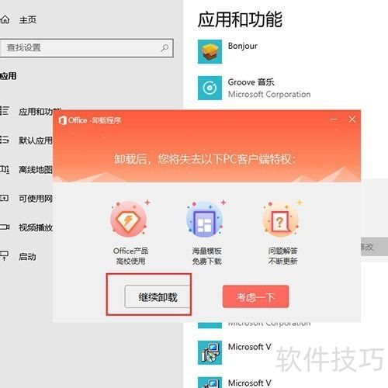Focus the 查找设置 search field

click(87, 48)
